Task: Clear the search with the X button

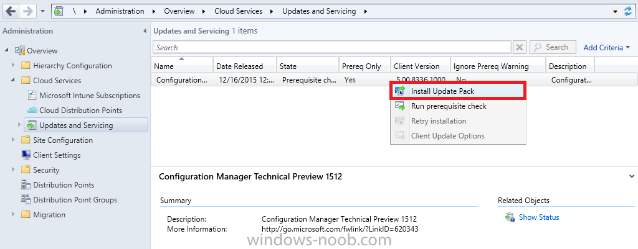Action: 519,47
